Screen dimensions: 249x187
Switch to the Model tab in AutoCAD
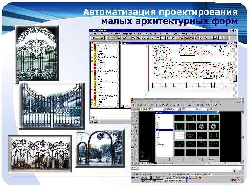pyautogui.click(x=153, y=163)
